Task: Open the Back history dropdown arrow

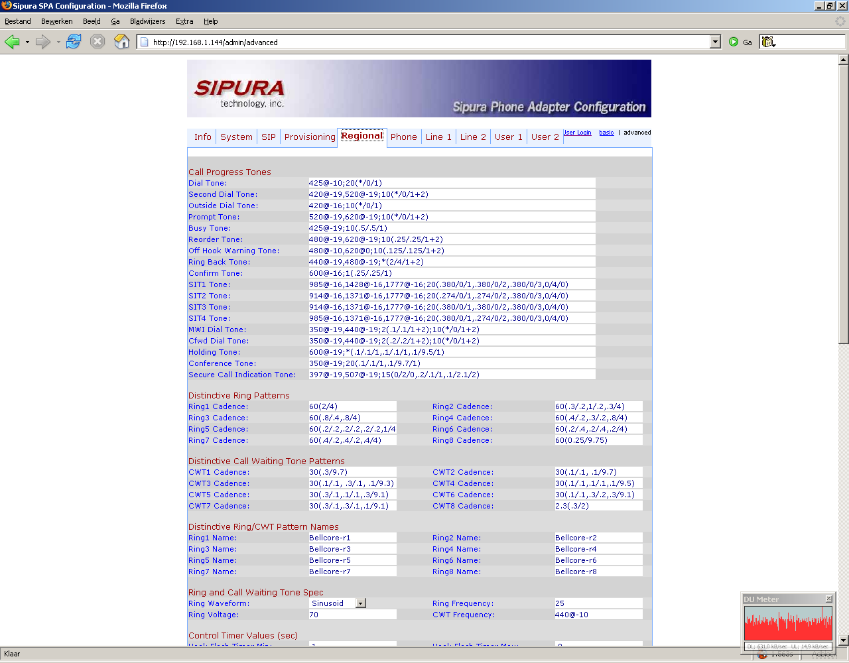Action: pyautogui.click(x=27, y=42)
